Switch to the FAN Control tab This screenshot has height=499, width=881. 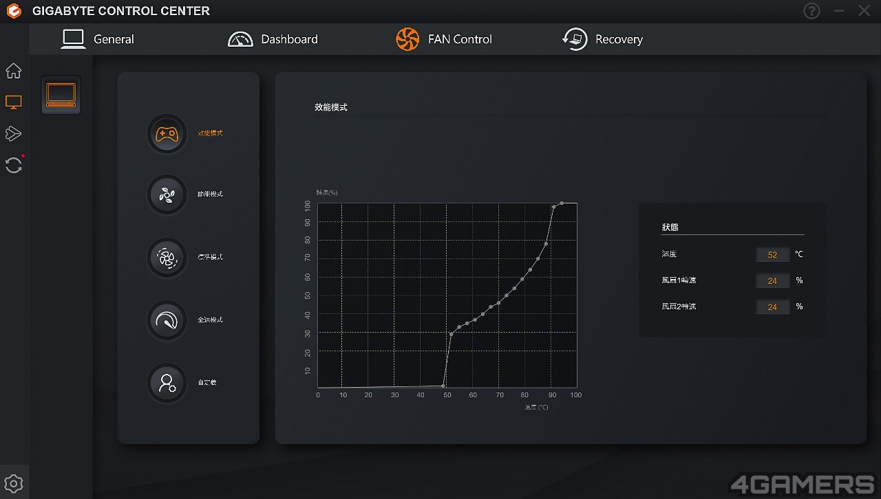444,39
